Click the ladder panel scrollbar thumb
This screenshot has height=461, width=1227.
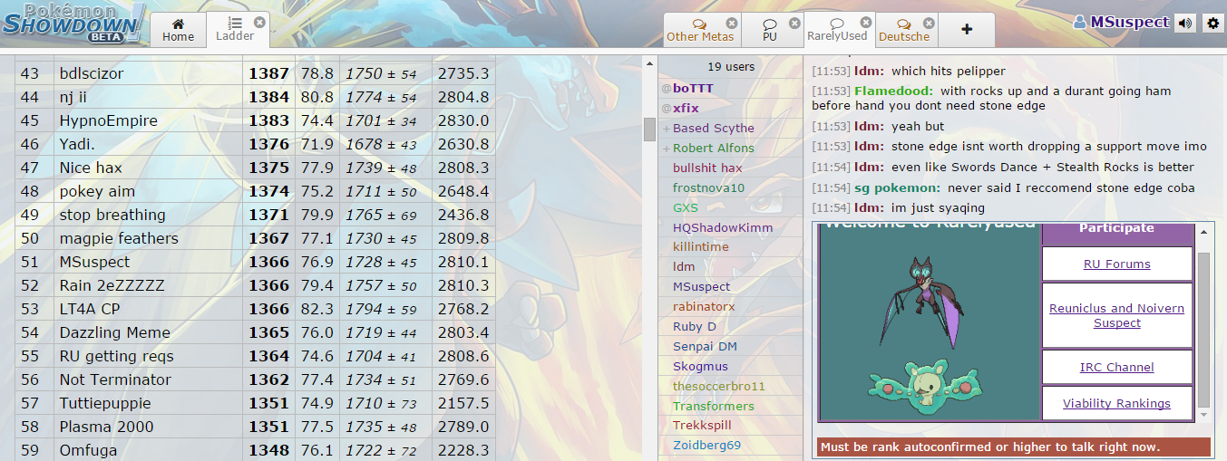649,130
